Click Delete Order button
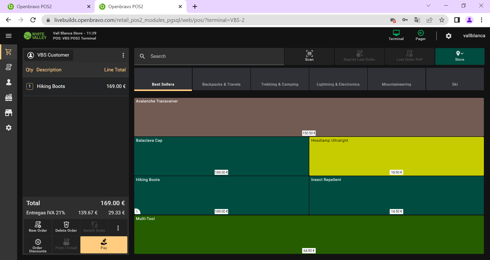 tap(66, 227)
